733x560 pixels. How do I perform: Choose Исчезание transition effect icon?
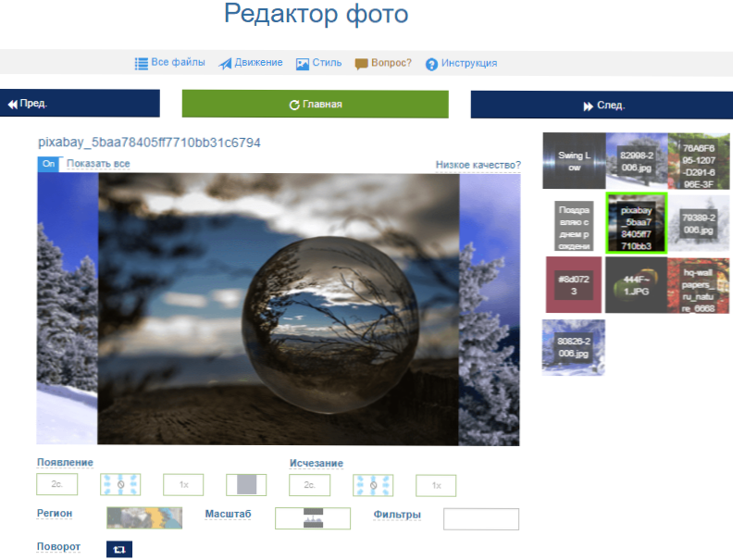point(373,485)
